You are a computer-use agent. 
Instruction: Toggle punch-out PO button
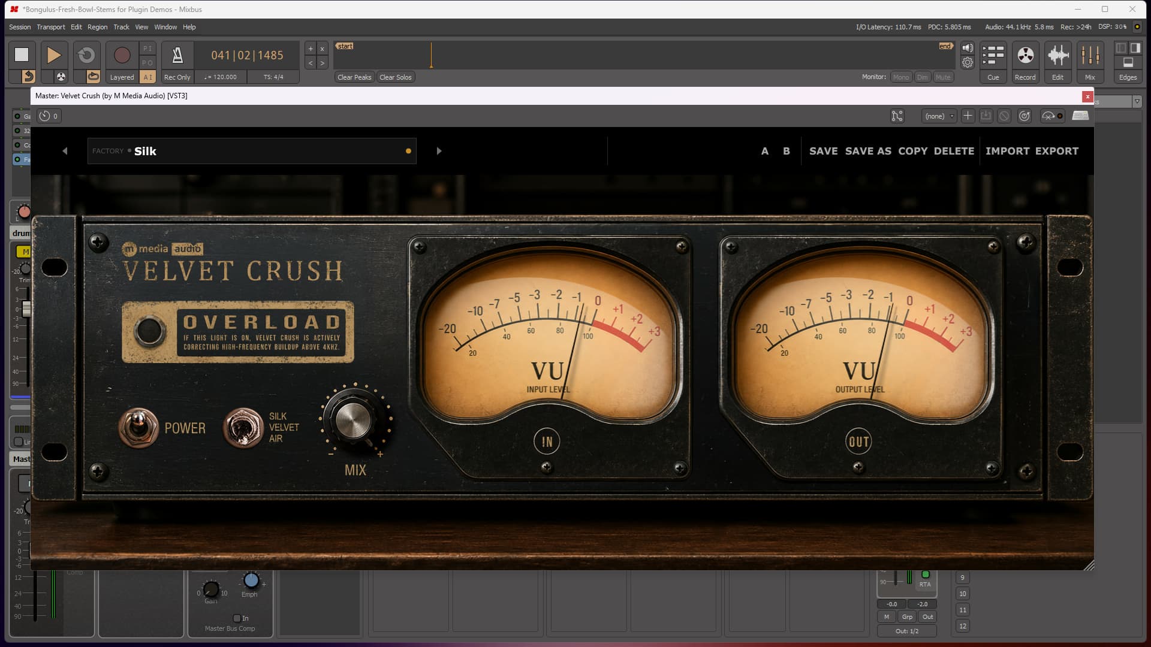pyautogui.click(x=147, y=63)
